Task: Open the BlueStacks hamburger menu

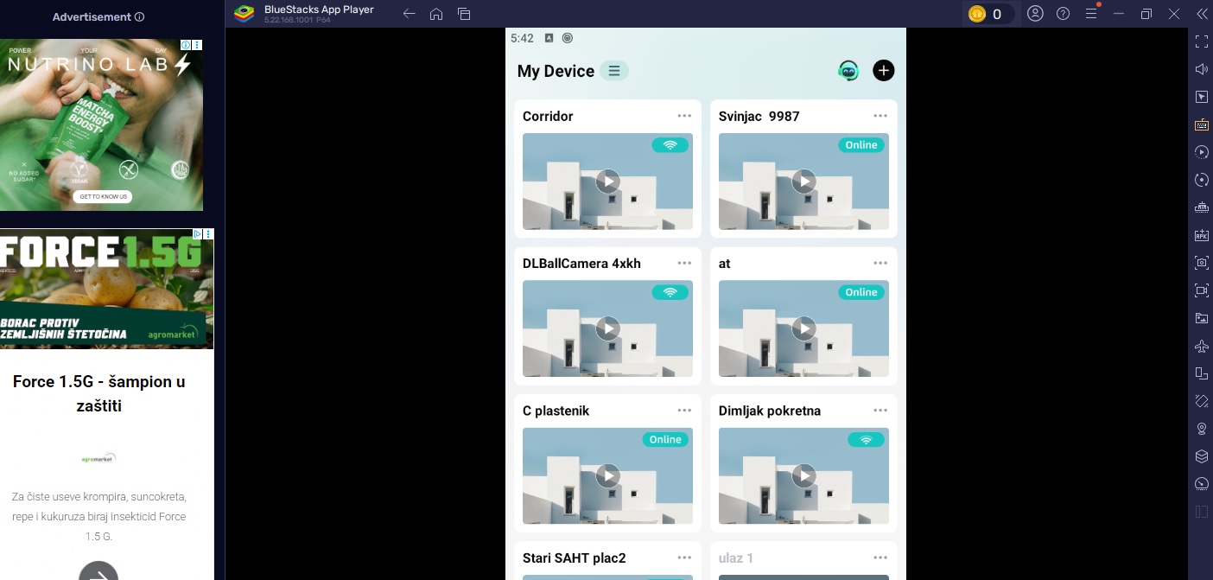Action: [x=1091, y=14]
